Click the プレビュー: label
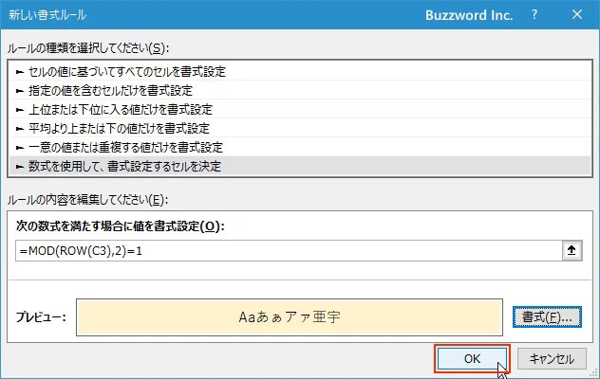The image size is (600, 379). click(x=41, y=317)
